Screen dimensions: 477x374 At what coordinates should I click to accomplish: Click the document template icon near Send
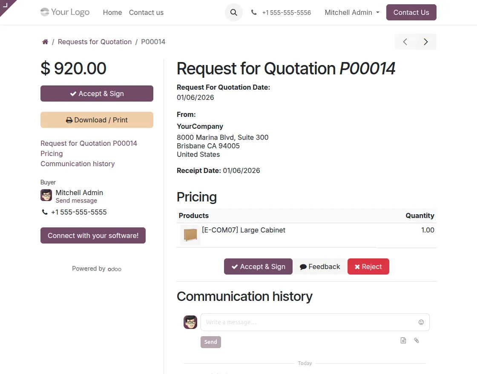(x=403, y=340)
